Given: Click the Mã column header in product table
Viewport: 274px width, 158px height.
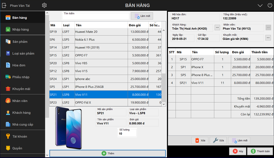Looking at the screenshot, I should [x=56, y=25].
